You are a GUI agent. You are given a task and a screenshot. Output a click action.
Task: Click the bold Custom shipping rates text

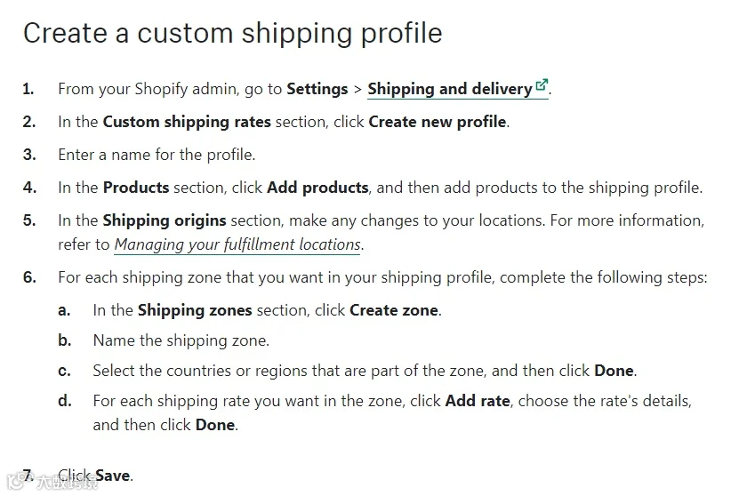click(x=187, y=122)
